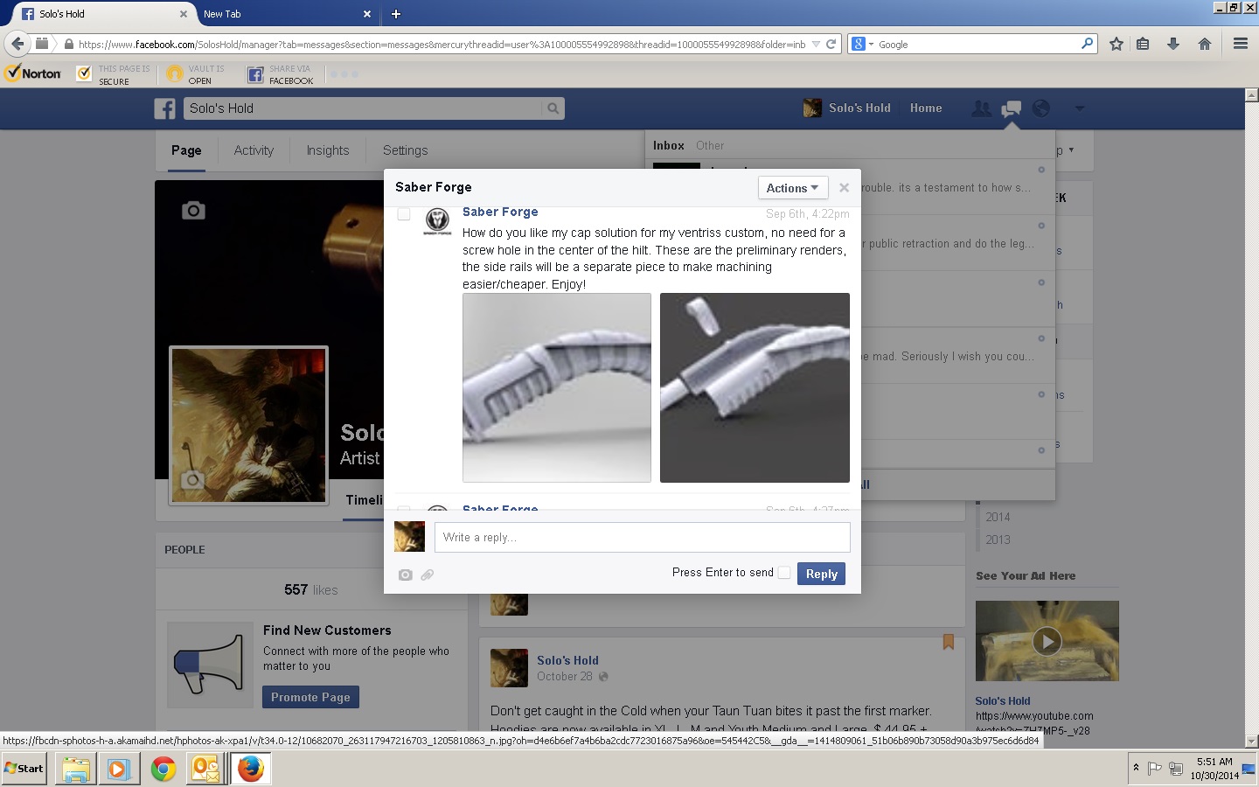Click the Reply button
1259x787 pixels.
[x=822, y=574]
